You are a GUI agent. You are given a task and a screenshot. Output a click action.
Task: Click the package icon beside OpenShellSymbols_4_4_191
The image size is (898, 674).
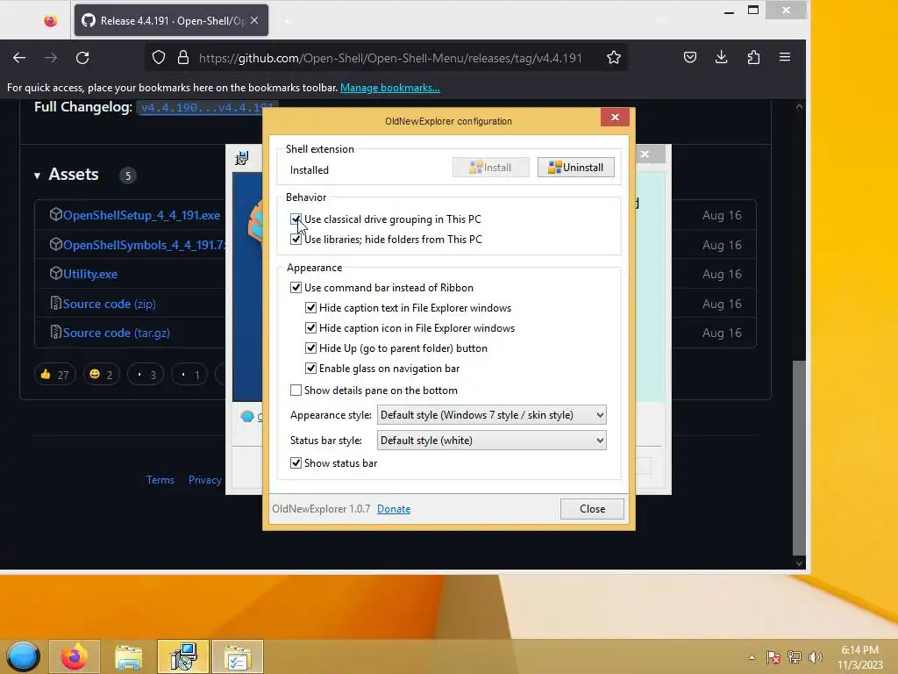pos(55,244)
